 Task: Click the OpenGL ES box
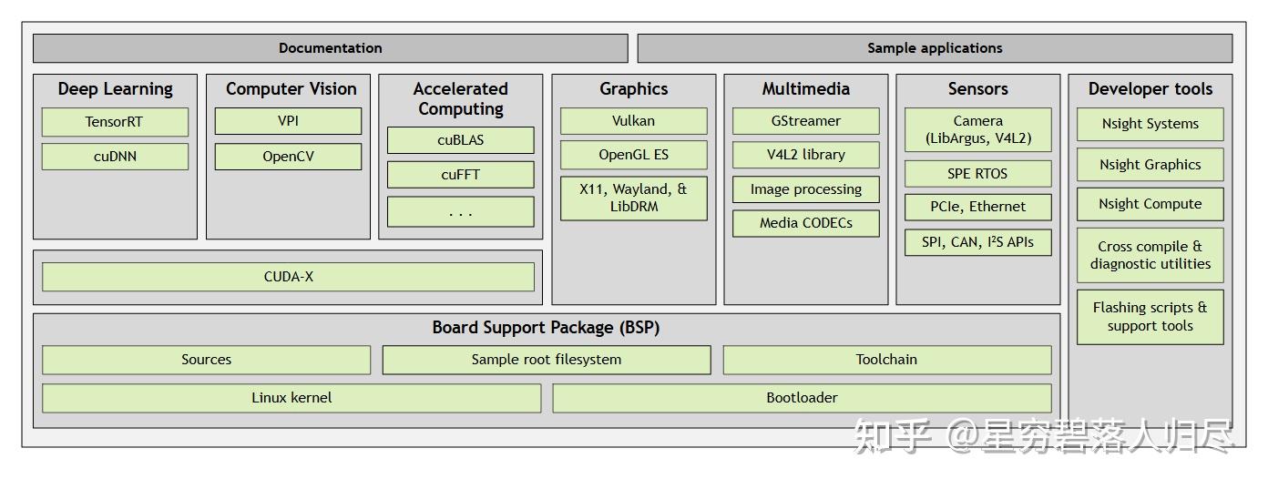tap(633, 155)
